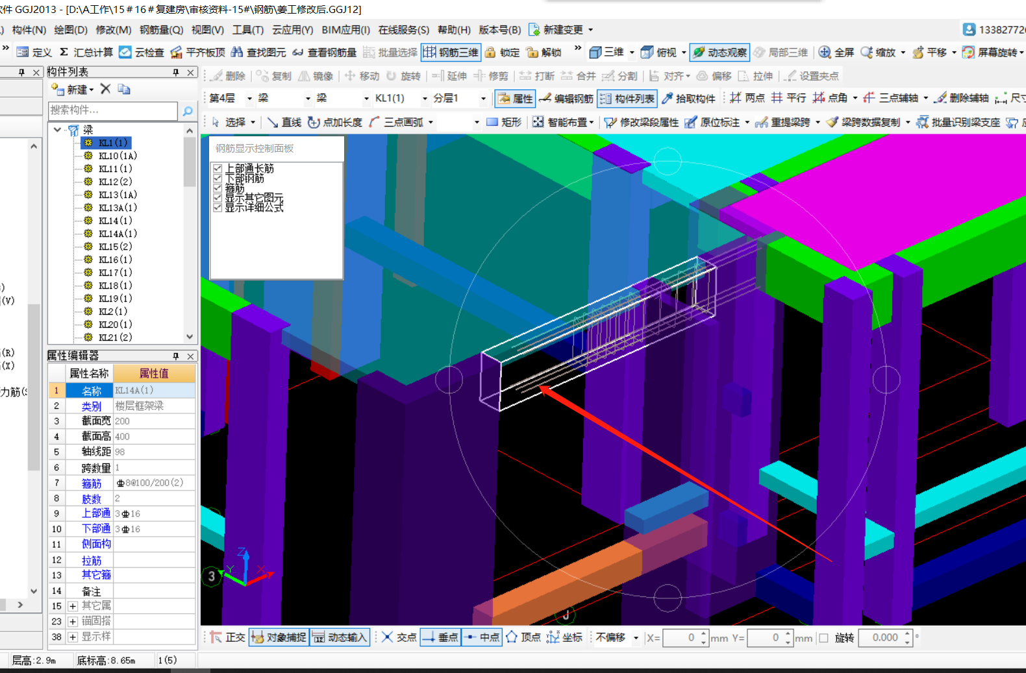
Task: Click 批量识别梁支座 button
Action: [x=958, y=122]
